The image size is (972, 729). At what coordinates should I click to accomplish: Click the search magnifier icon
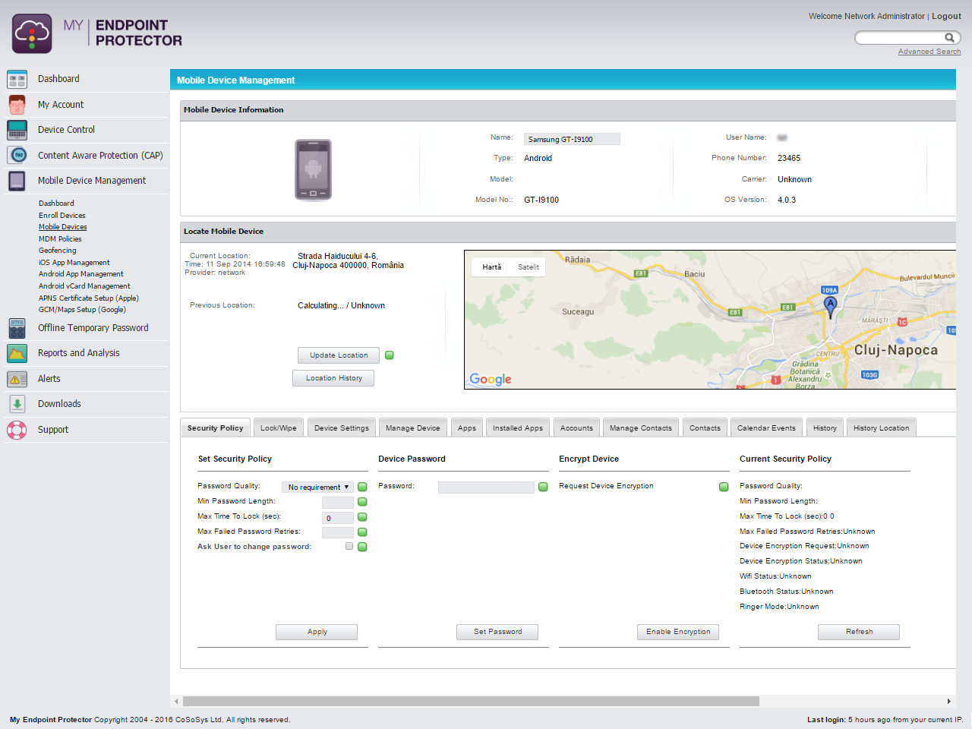[x=949, y=37]
